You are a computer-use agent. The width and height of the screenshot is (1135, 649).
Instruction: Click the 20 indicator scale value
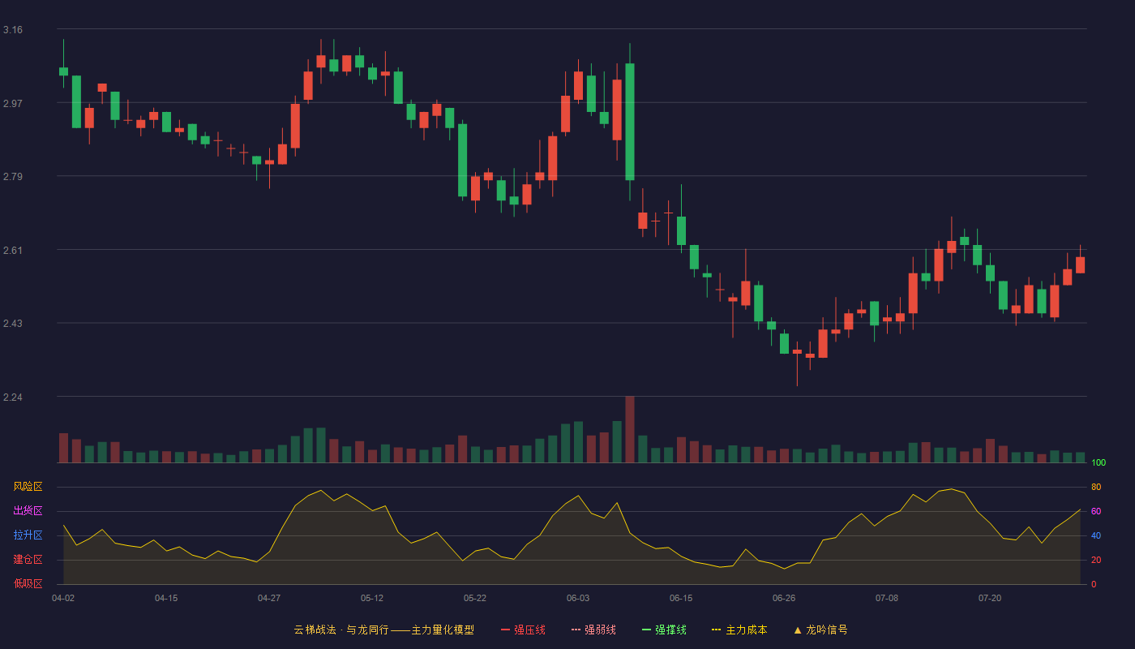(1096, 560)
